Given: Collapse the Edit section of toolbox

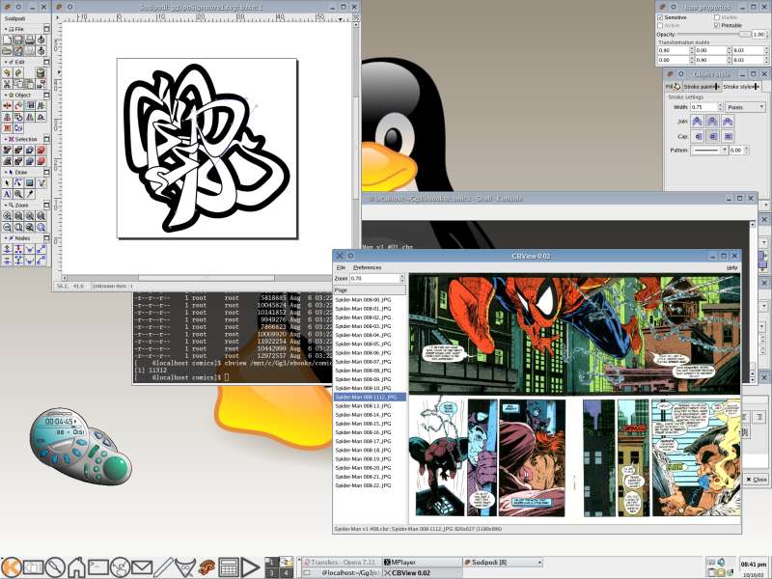Looking at the screenshot, I should 6,62.
